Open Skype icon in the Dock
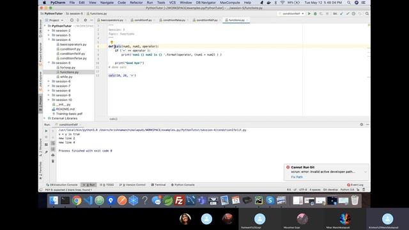 click(x=270, y=201)
